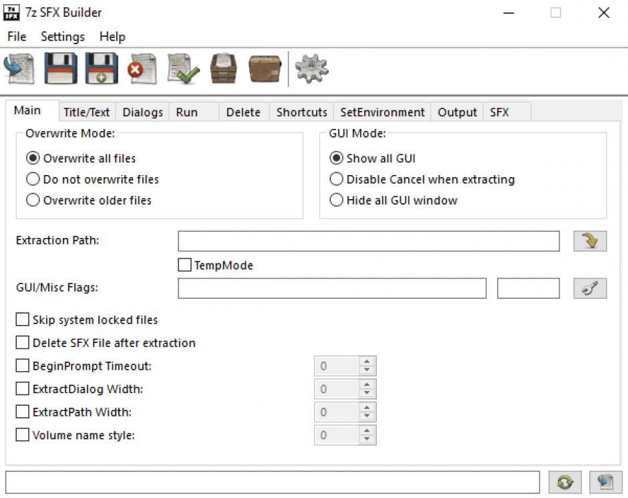Decrease the ExtractPath Width spinner value
Screen dimensions: 628x498
click(367, 416)
